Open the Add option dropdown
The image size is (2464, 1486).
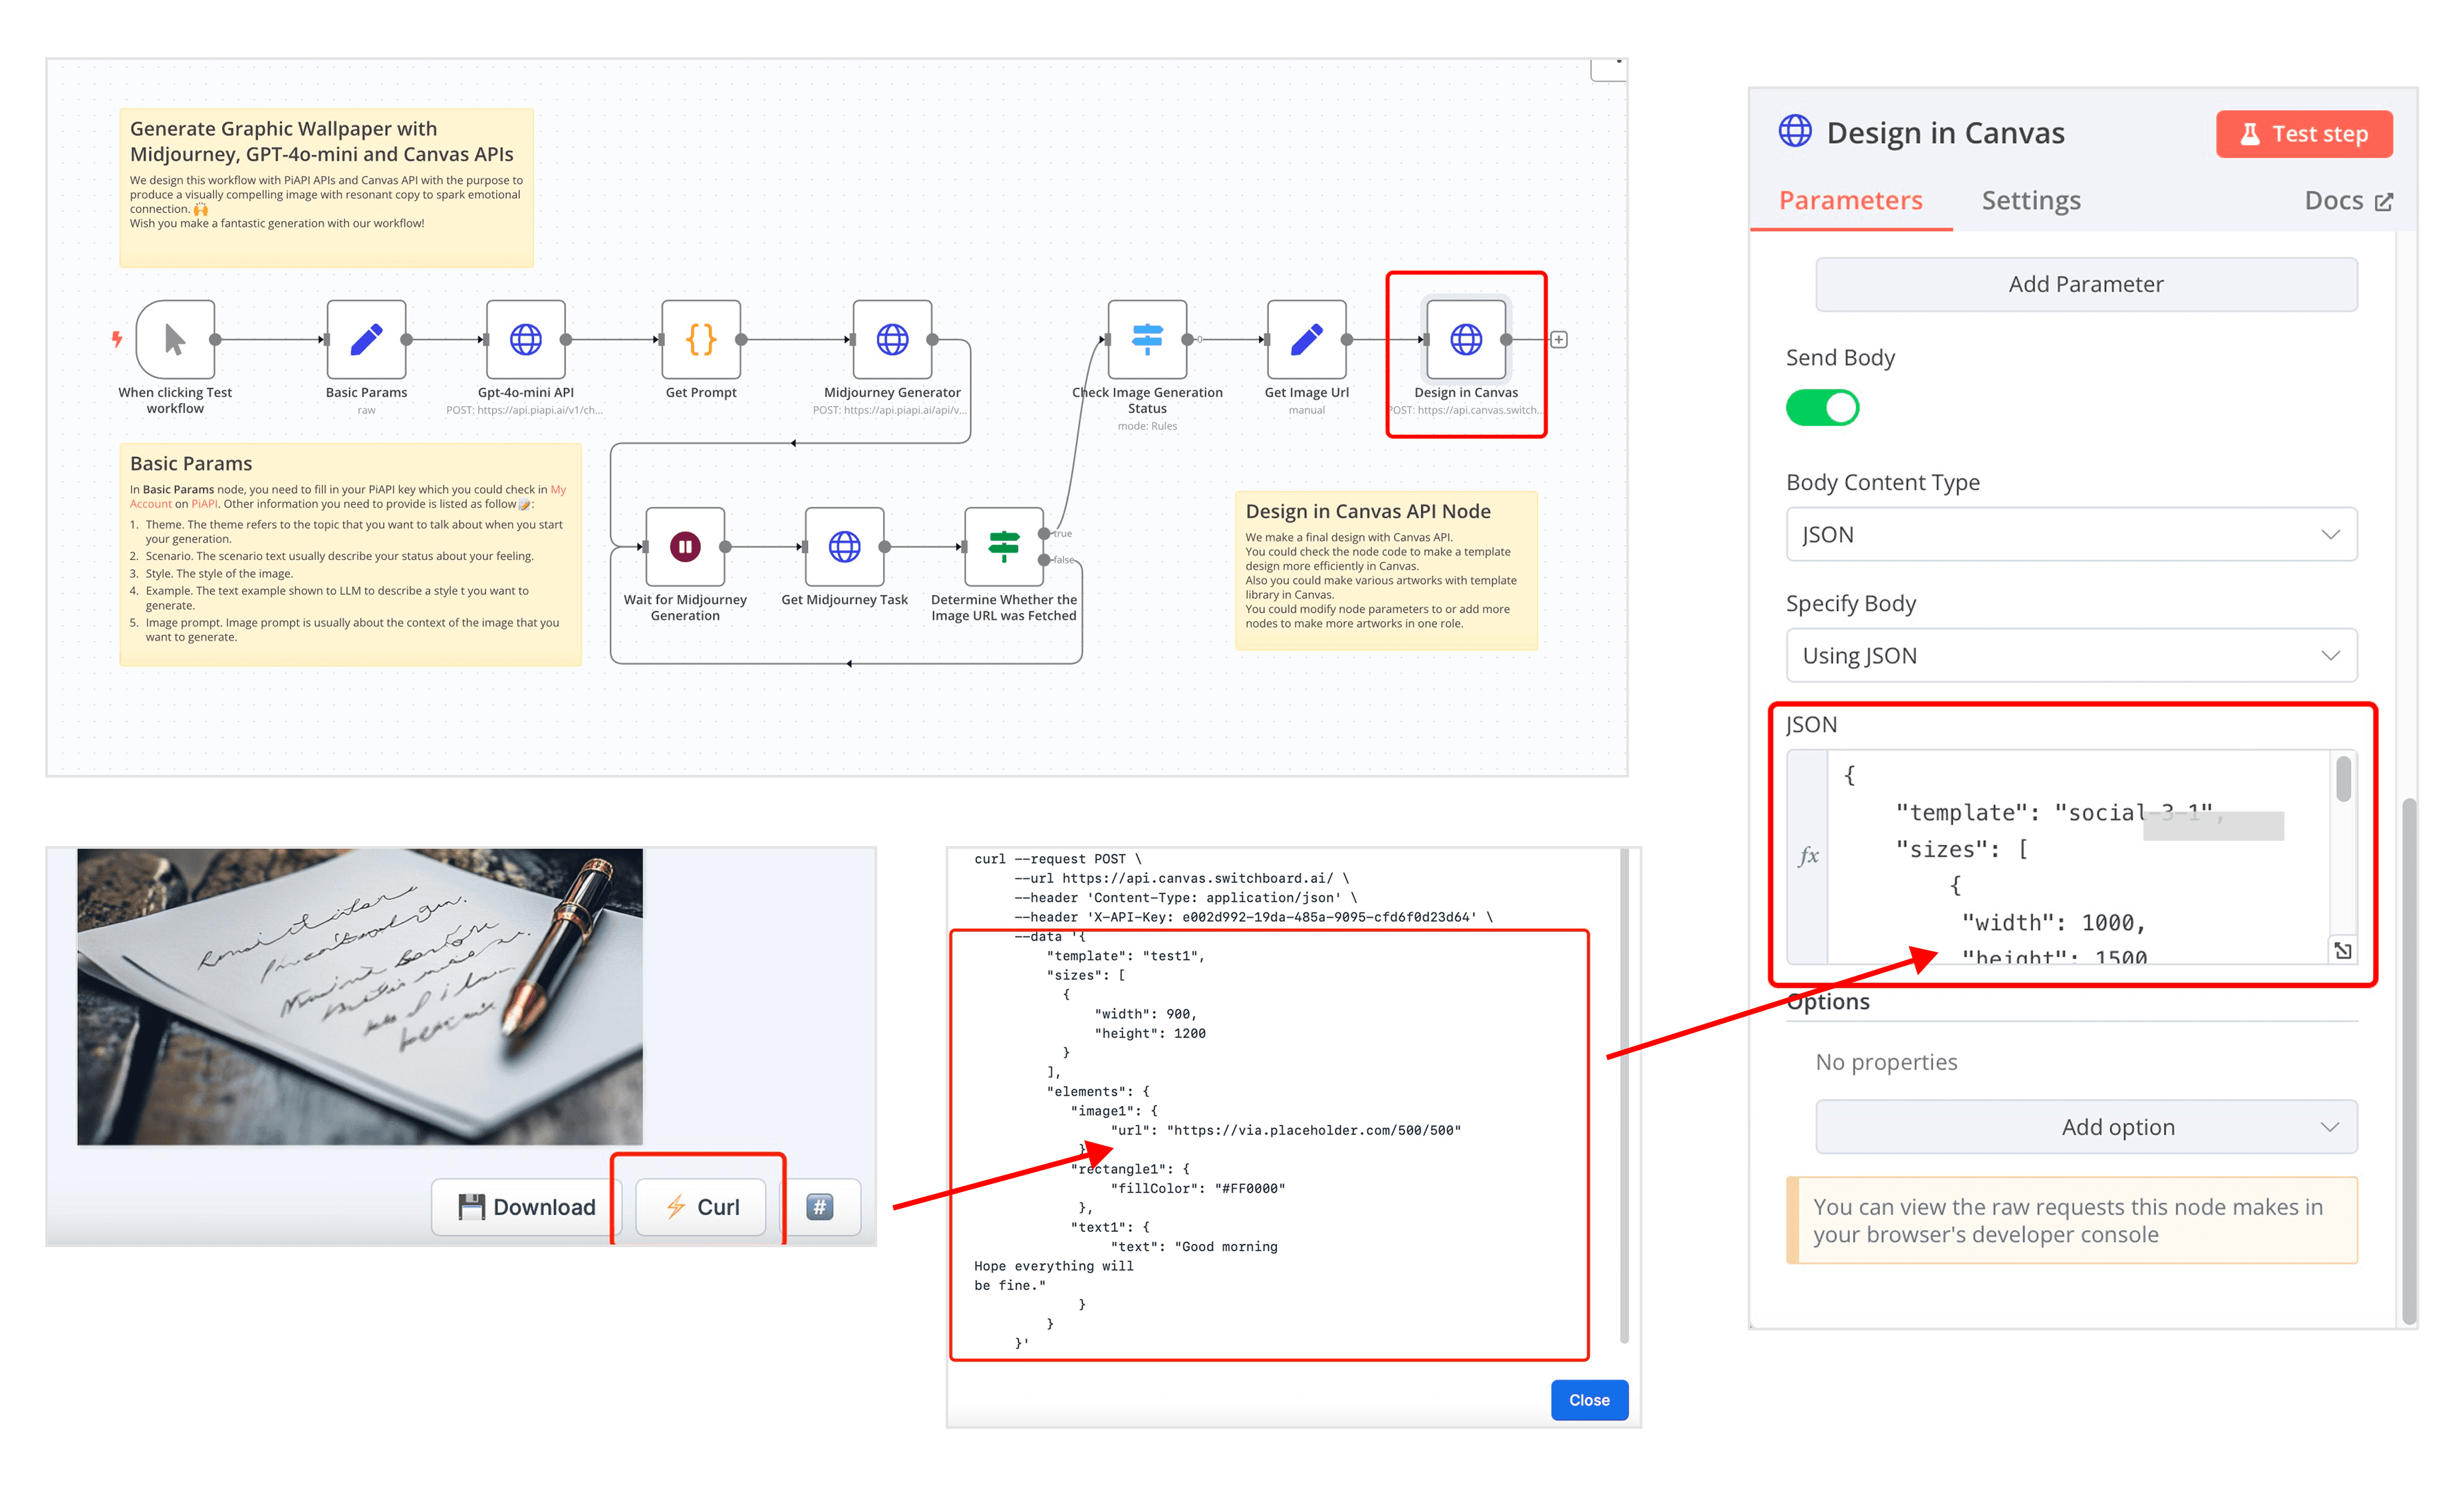tap(2086, 1127)
